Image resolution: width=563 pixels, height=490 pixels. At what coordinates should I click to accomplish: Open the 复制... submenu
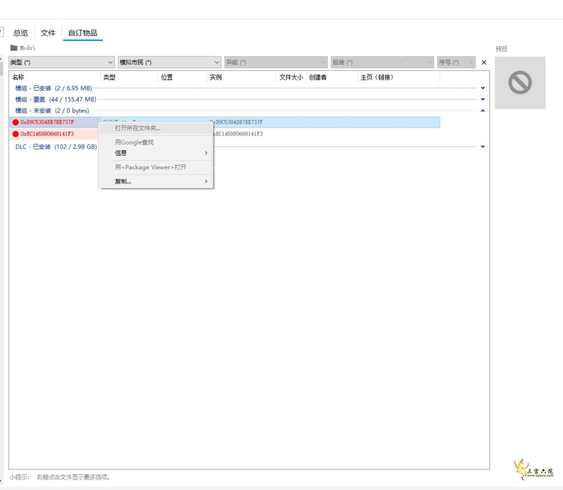click(x=156, y=181)
